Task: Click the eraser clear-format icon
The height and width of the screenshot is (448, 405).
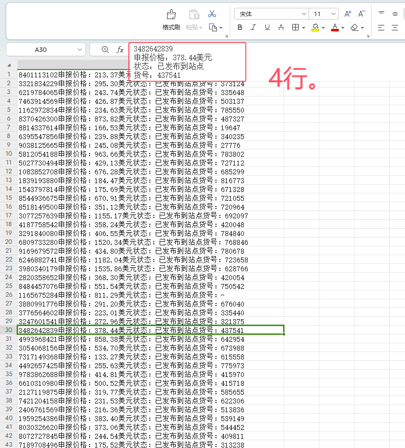Action: 355,27
